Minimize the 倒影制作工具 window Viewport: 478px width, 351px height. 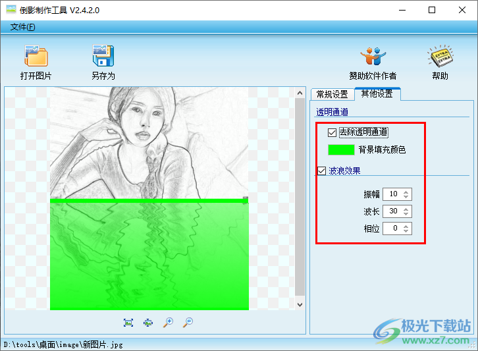coord(402,10)
